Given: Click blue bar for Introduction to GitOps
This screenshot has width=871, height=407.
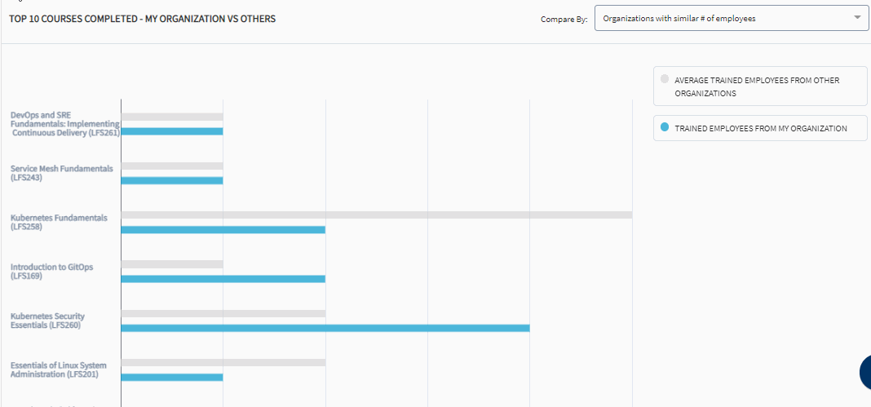Looking at the screenshot, I should [223, 279].
